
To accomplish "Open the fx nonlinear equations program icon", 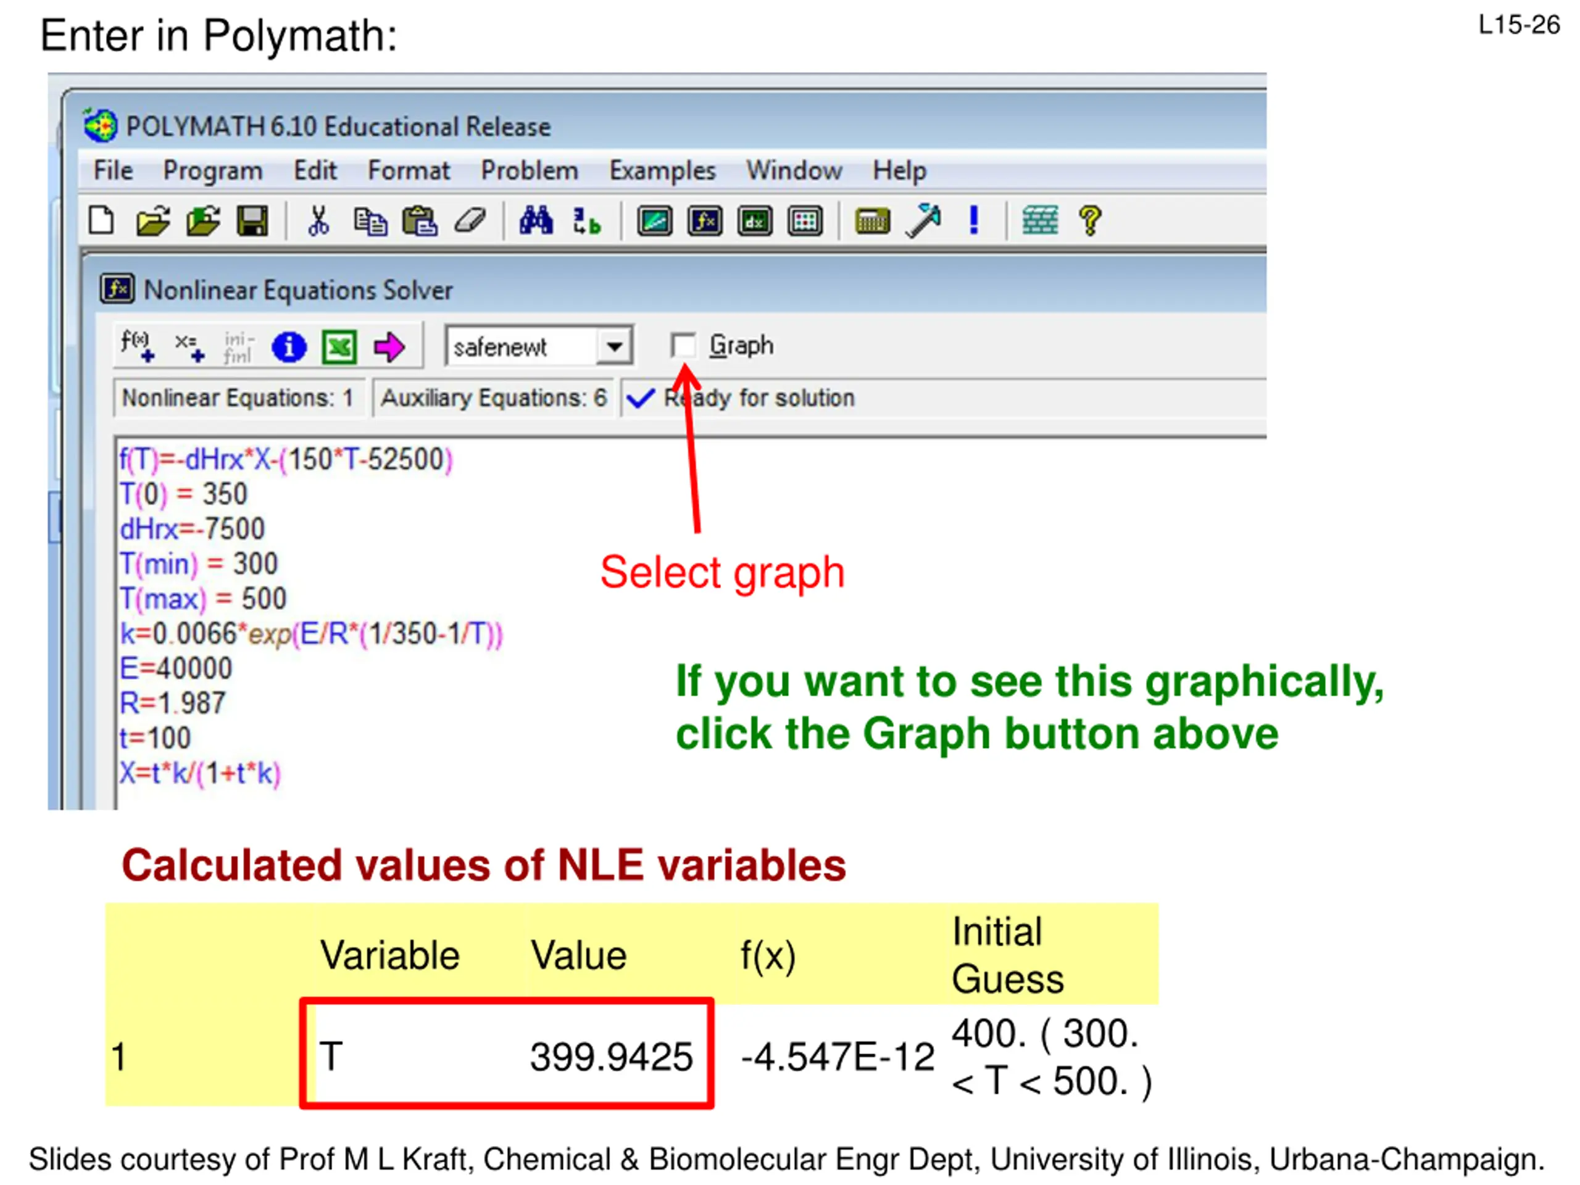I will [705, 222].
